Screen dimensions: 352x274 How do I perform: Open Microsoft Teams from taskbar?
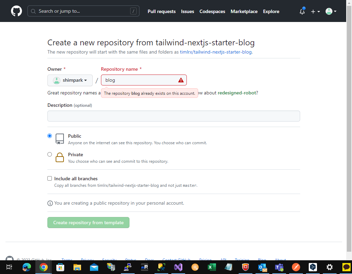tap(279, 267)
